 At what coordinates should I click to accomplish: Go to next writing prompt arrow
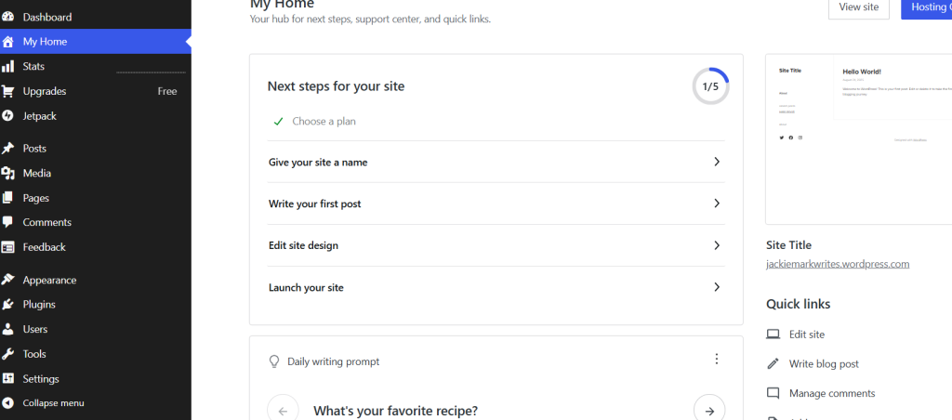click(709, 411)
